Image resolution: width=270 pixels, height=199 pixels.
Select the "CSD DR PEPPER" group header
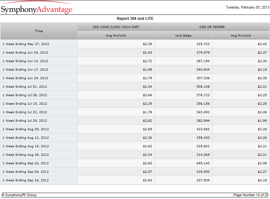coord(212,27)
